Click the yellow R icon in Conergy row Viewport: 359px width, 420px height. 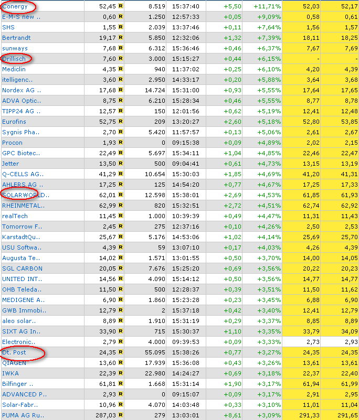pyautogui.click(x=121, y=6)
